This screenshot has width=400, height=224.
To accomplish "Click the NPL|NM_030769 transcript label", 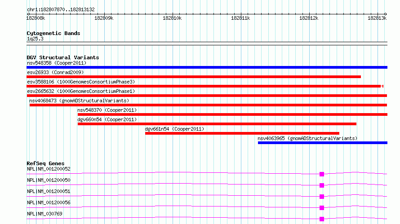I will [44, 214].
